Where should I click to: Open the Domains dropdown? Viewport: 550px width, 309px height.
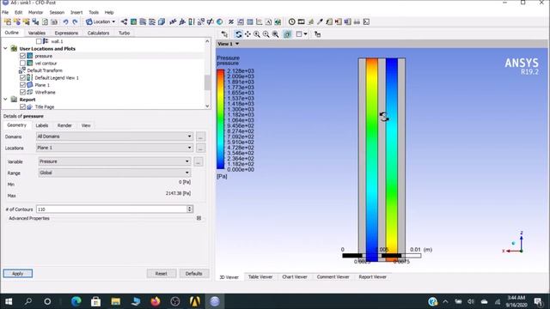tap(114, 136)
